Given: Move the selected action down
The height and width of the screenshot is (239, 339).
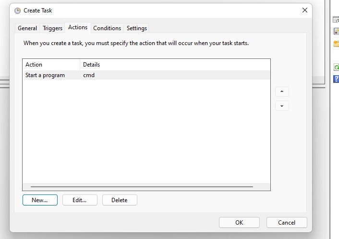Looking at the screenshot, I should tap(282, 106).
